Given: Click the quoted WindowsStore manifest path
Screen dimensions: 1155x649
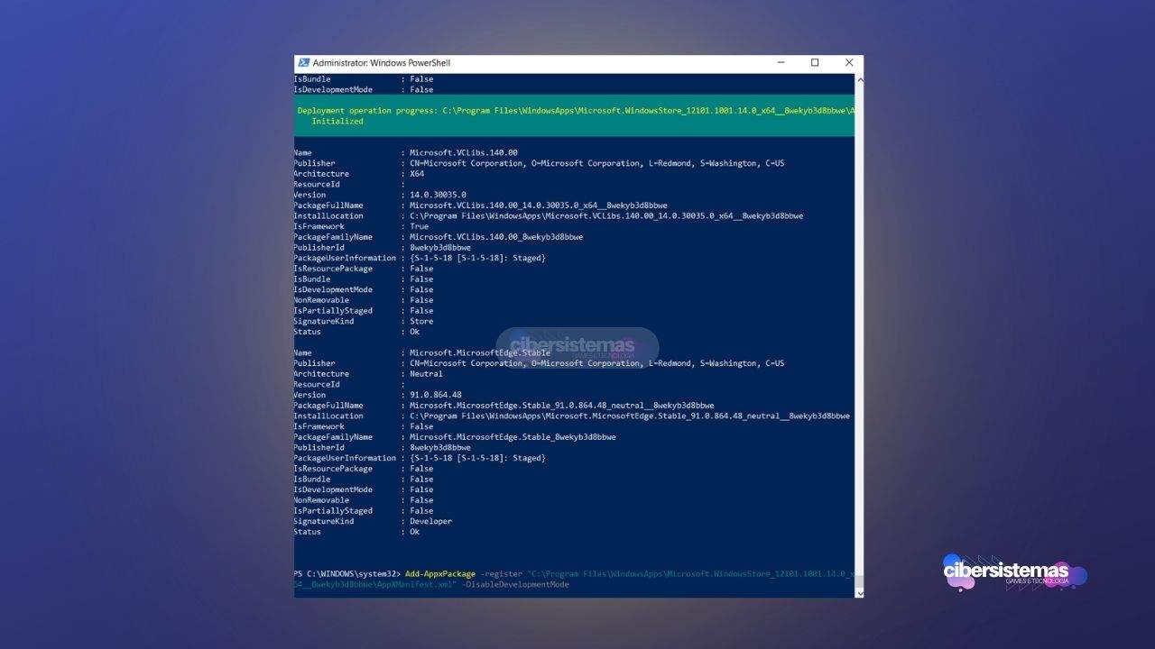Looking at the screenshot, I should (x=574, y=580).
